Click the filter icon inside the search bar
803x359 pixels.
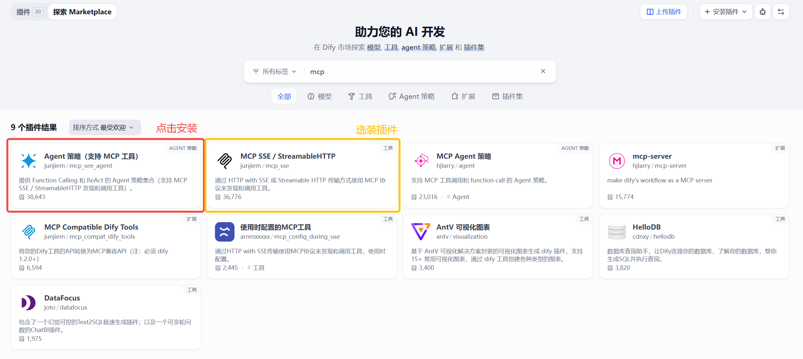click(x=256, y=71)
